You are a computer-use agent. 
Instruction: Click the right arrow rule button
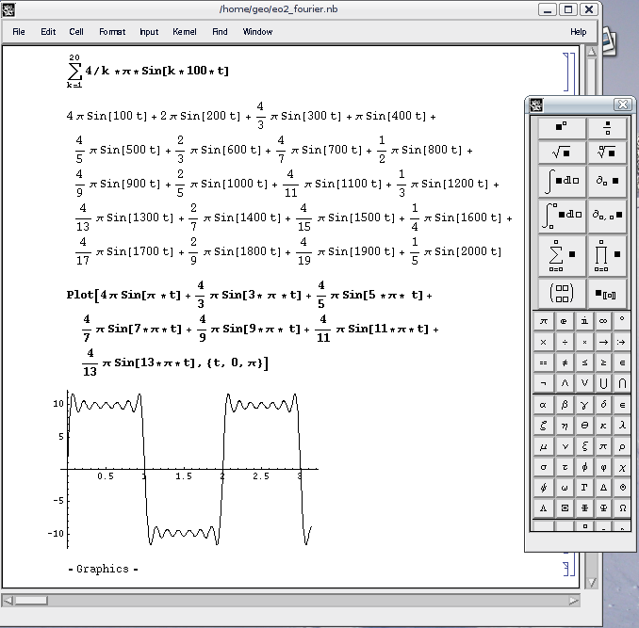click(x=603, y=343)
